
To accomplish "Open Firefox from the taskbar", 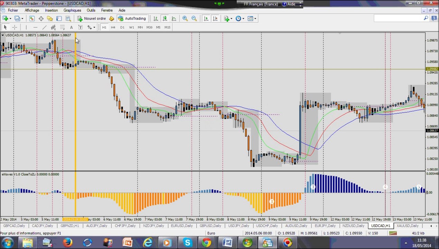I will pos(68,243).
